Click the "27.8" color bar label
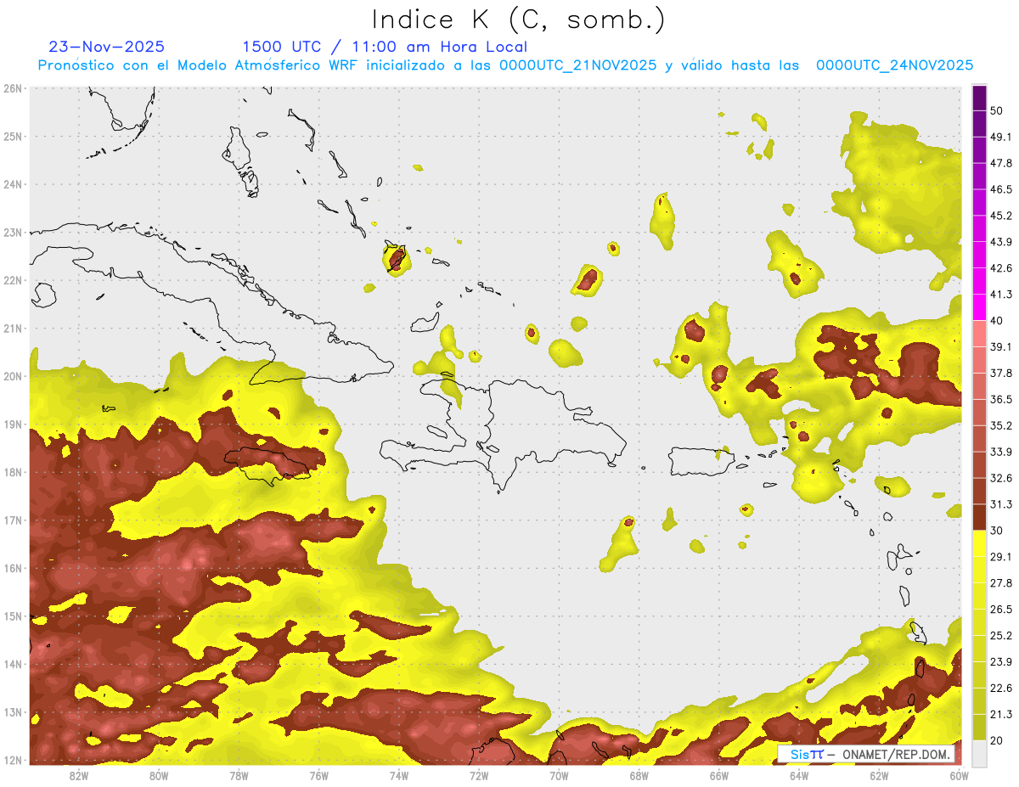 click(x=1001, y=582)
